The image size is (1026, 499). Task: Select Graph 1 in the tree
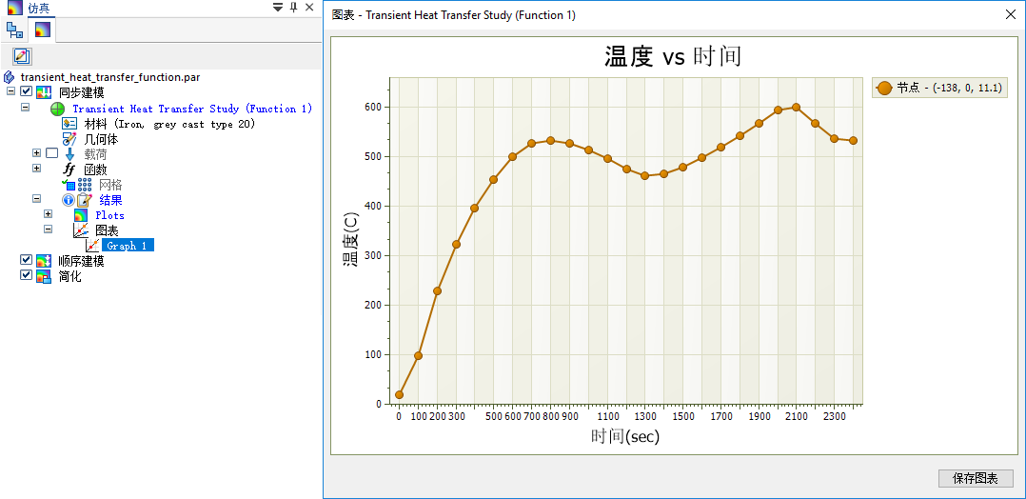click(x=126, y=246)
